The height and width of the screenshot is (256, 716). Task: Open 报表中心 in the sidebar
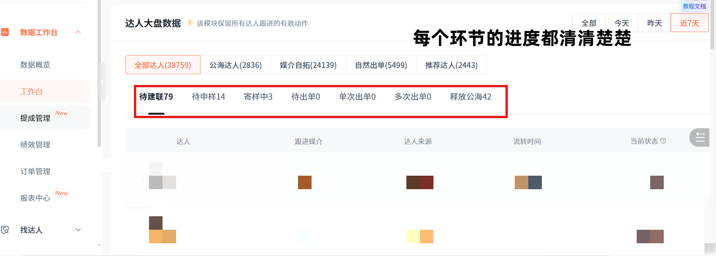tap(35, 198)
